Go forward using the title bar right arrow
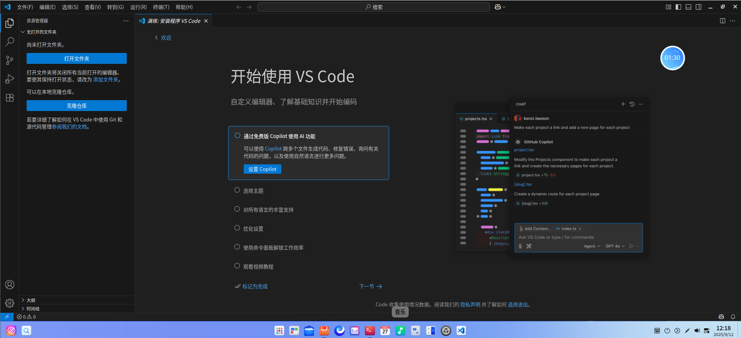 (x=249, y=7)
